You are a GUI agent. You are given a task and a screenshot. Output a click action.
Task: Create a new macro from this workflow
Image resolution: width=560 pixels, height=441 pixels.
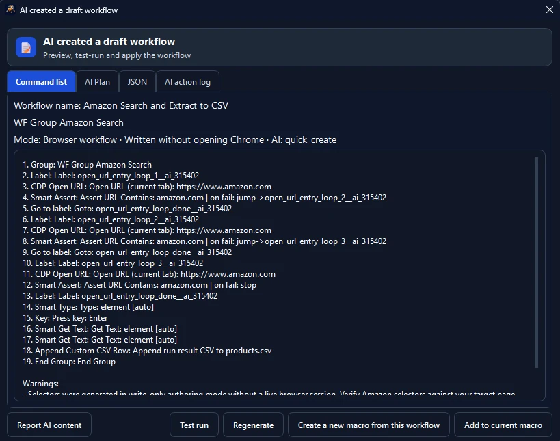coord(369,425)
